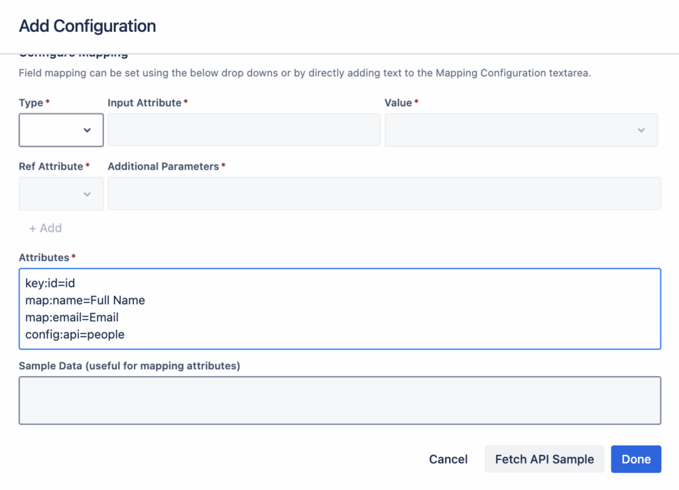Click the 'map:email=Email' mapping line

click(72, 318)
